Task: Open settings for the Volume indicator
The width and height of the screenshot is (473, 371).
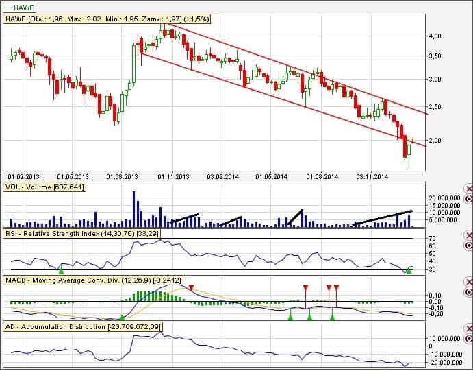Action: (x=468, y=199)
